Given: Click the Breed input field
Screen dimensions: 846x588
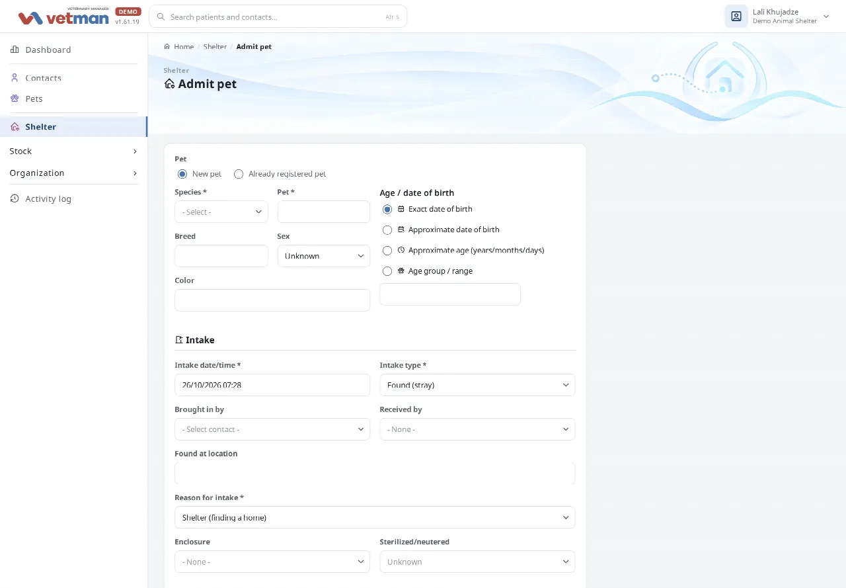Looking at the screenshot, I should pyautogui.click(x=221, y=256).
